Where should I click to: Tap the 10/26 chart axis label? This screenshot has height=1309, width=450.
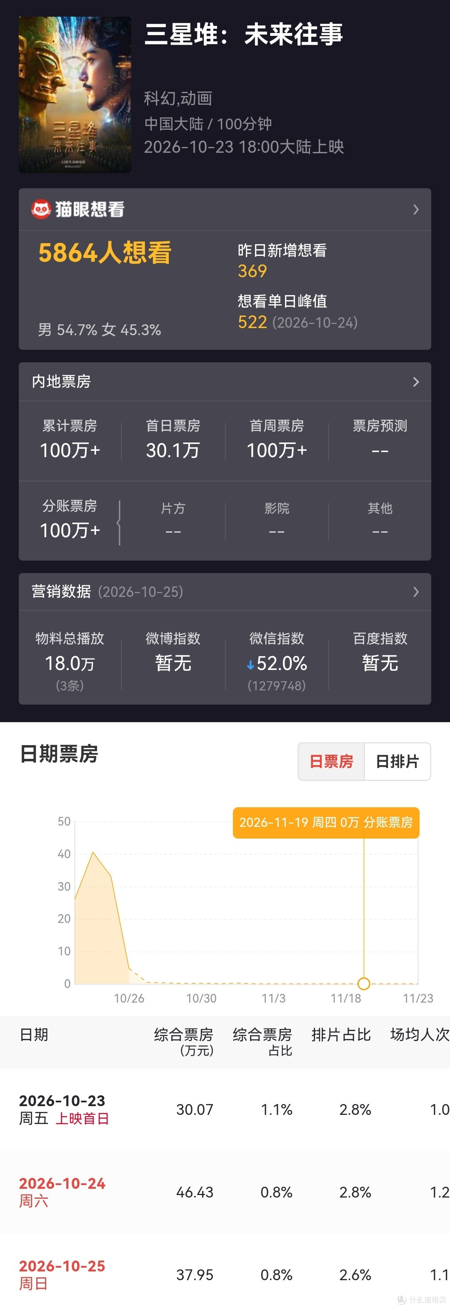129,998
